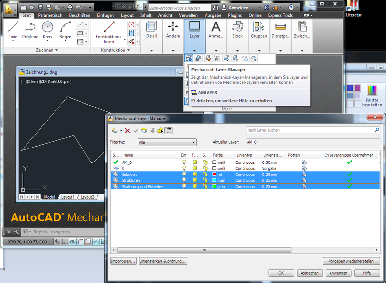Switch to the Beschriften ribbon tab
This screenshot has height=283, width=386.
coord(80,15)
